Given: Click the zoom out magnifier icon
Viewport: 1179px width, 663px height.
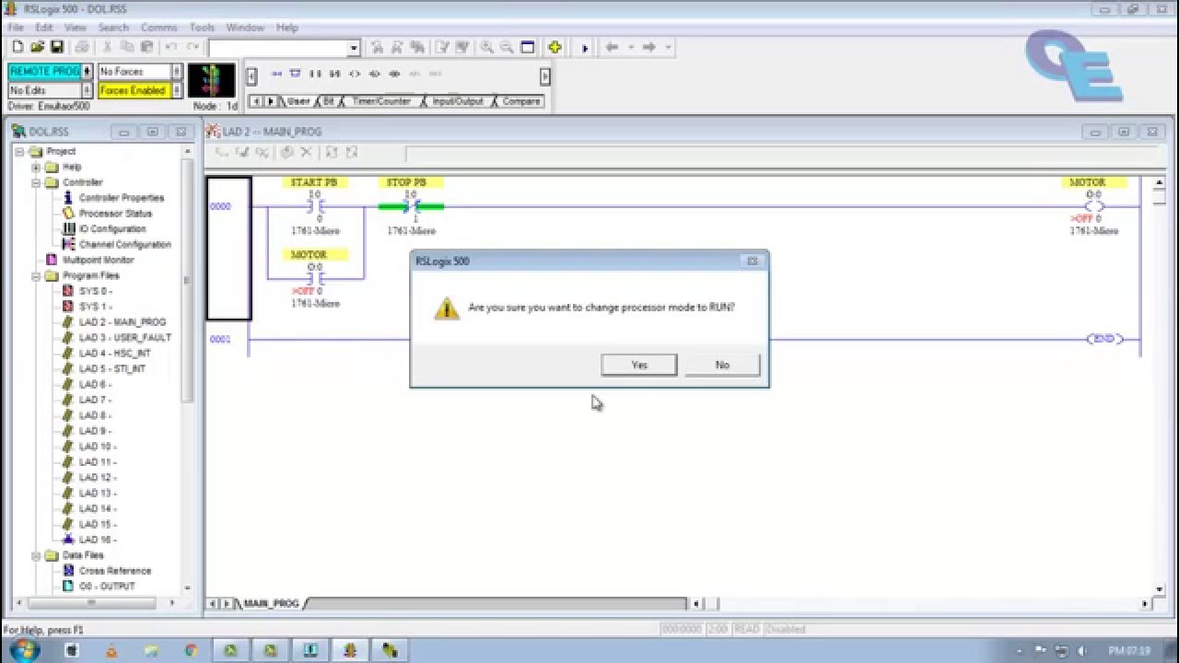Looking at the screenshot, I should [x=507, y=47].
